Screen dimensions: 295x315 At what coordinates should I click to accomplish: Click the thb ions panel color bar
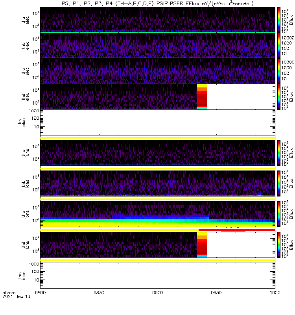coord(279,183)
